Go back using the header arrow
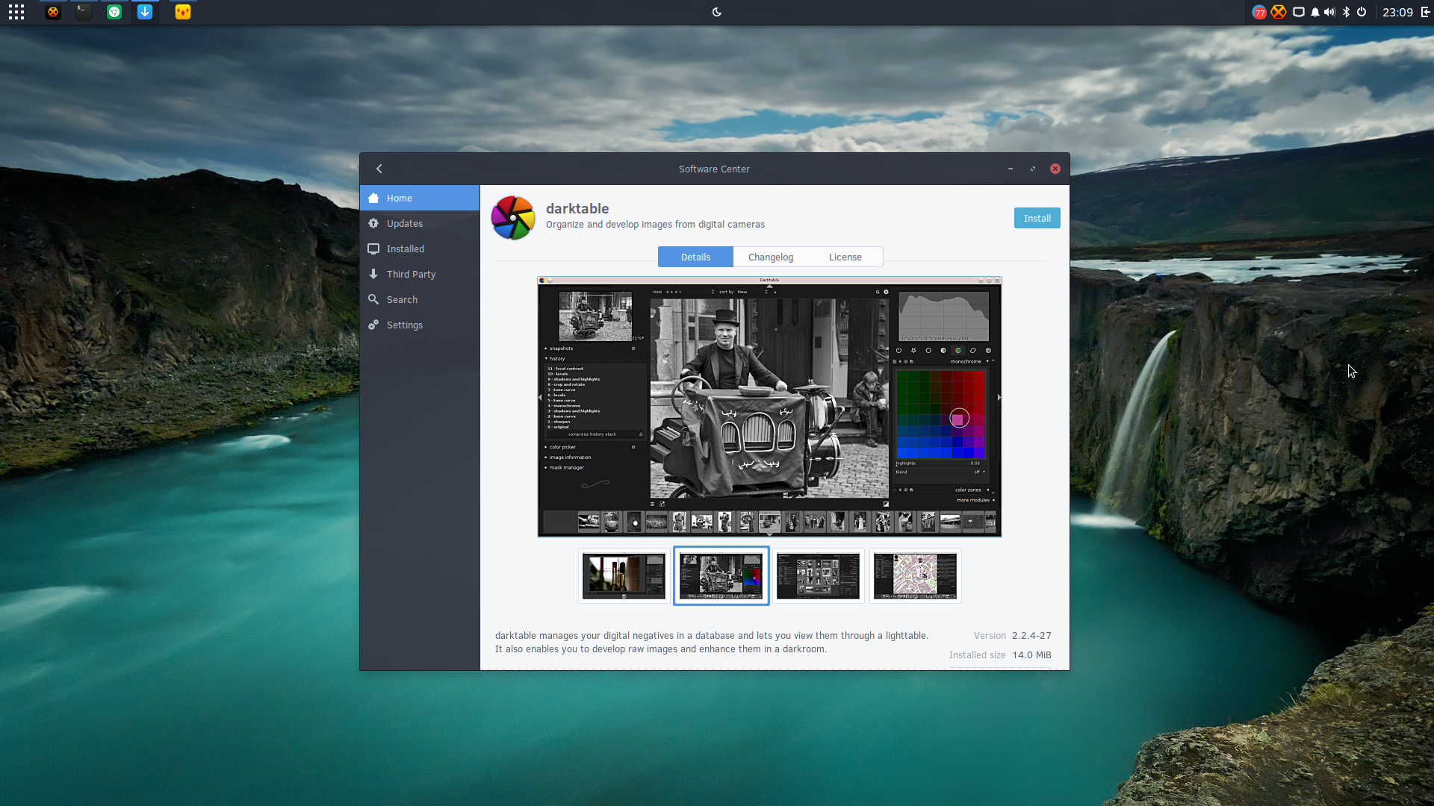Image resolution: width=1434 pixels, height=806 pixels. pyautogui.click(x=379, y=169)
